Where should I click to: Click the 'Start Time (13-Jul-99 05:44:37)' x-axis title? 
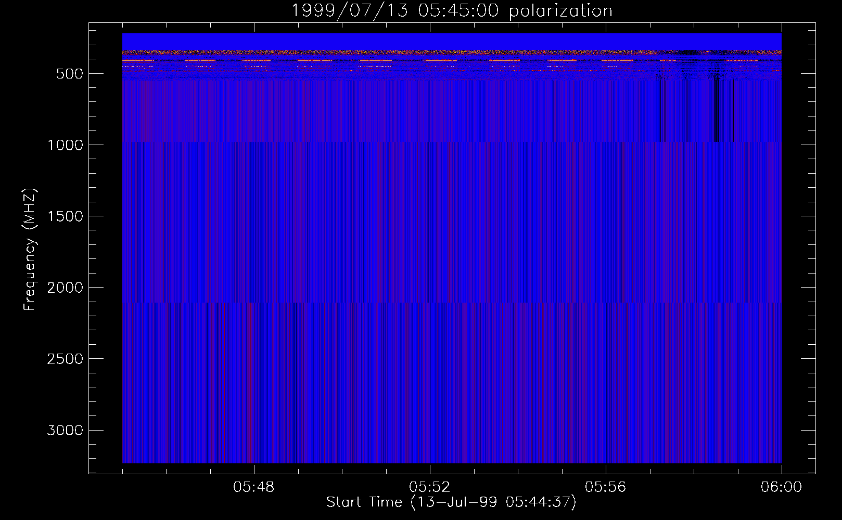[x=452, y=502]
